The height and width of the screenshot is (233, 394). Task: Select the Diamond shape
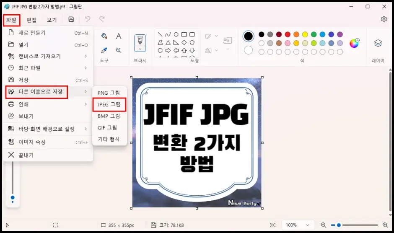pyautogui.click(x=184, y=42)
